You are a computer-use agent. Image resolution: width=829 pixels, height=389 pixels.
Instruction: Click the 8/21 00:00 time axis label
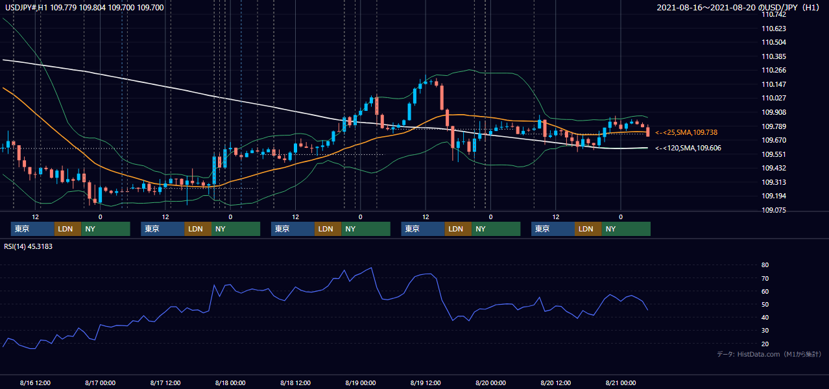pyautogui.click(x=621, y=383)
